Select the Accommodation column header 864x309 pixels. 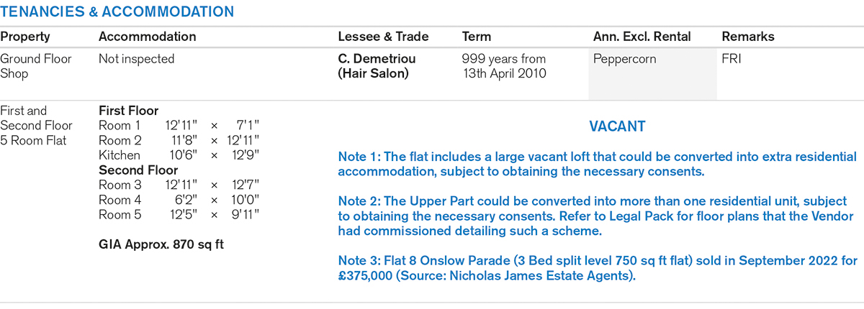point(147,37)
